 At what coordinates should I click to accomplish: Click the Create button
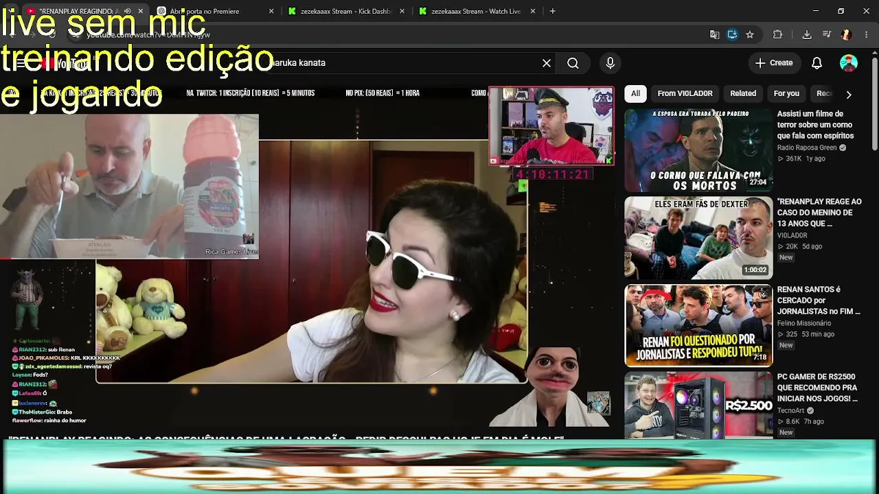click(x=774, y=63)
